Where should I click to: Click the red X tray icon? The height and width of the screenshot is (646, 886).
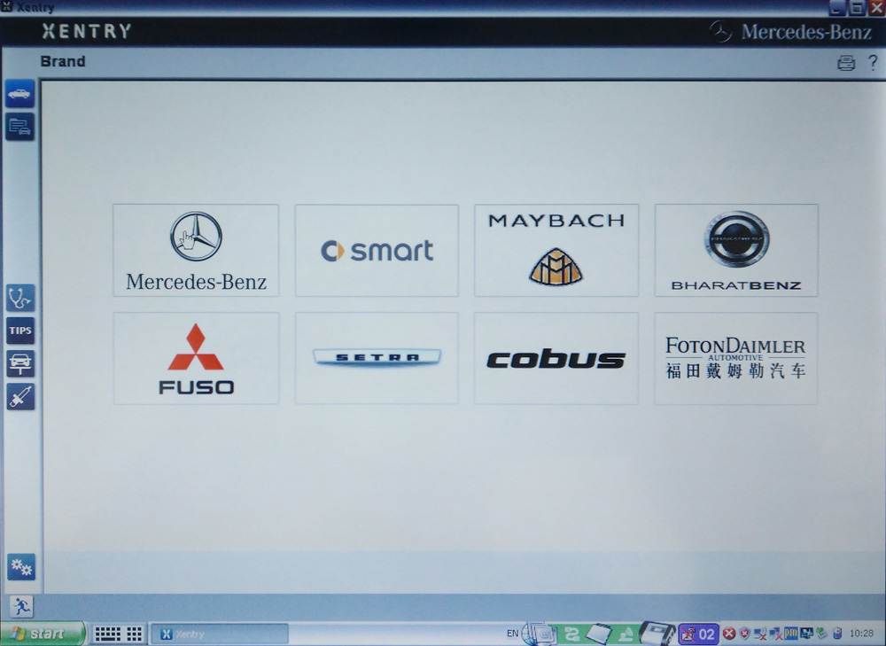(x=729, y=634)
